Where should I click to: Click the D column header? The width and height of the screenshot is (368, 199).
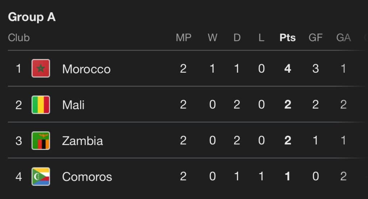(x=237, y=37)
